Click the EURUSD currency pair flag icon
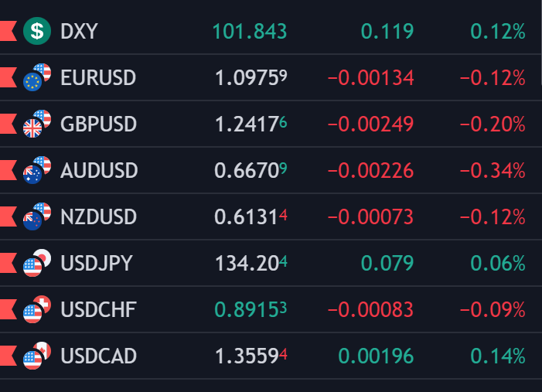542x392 pixels. [36, 78]
